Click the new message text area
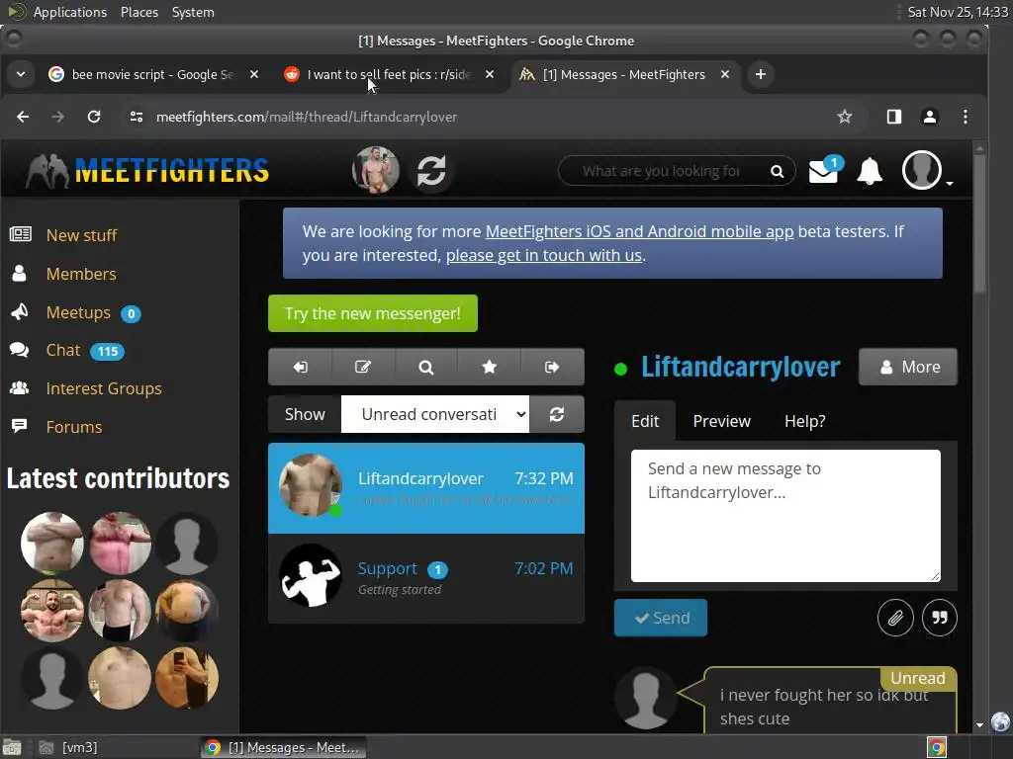1013x759 pixels. 785,516
